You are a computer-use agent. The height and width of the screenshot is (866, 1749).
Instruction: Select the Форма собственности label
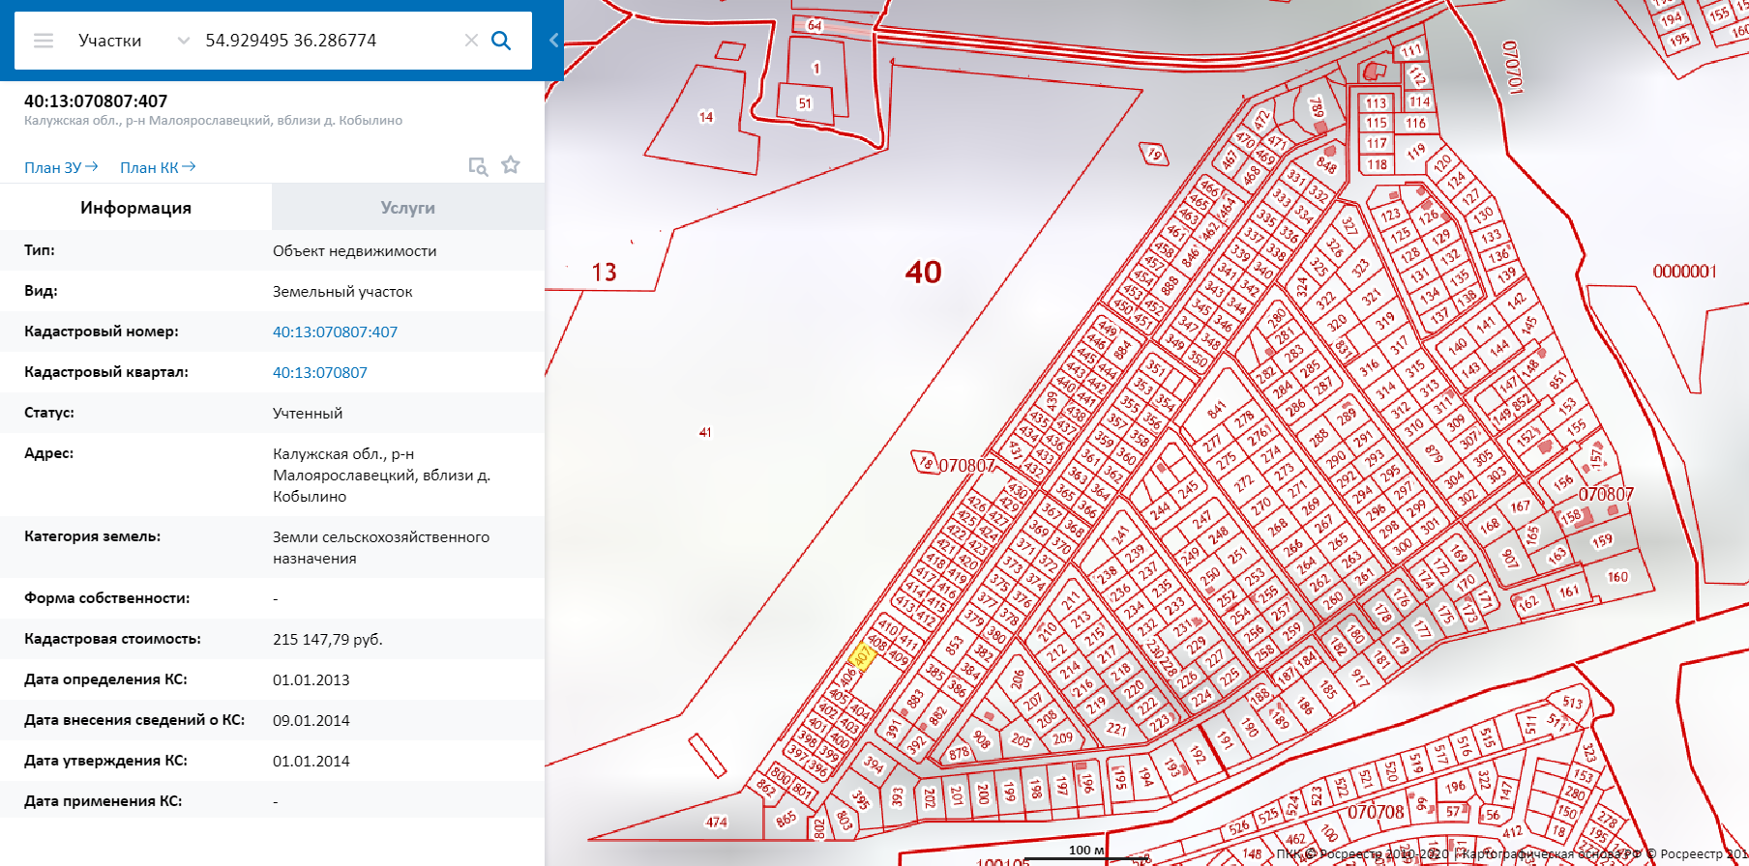click(x=106, y=597)
